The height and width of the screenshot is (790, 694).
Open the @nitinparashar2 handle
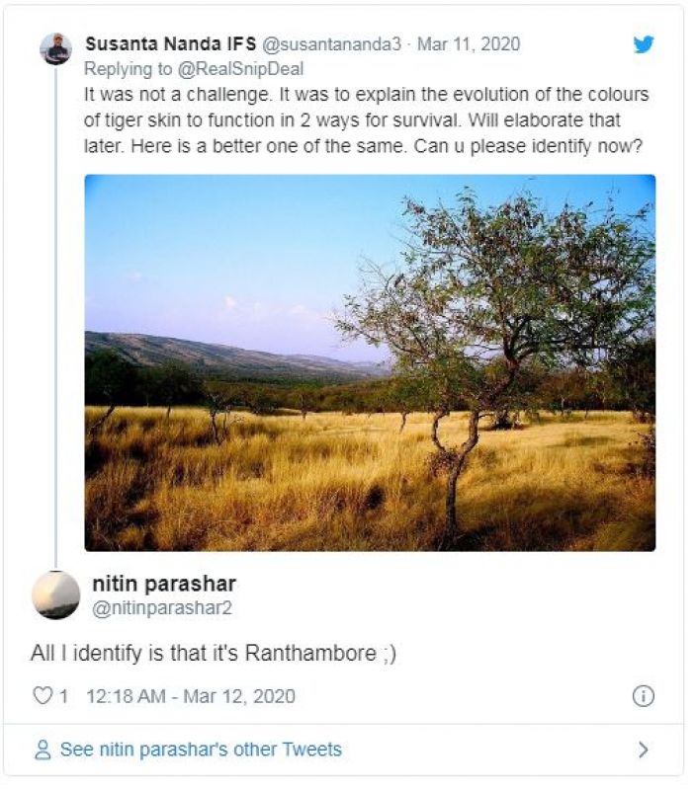tap(162, 608)
